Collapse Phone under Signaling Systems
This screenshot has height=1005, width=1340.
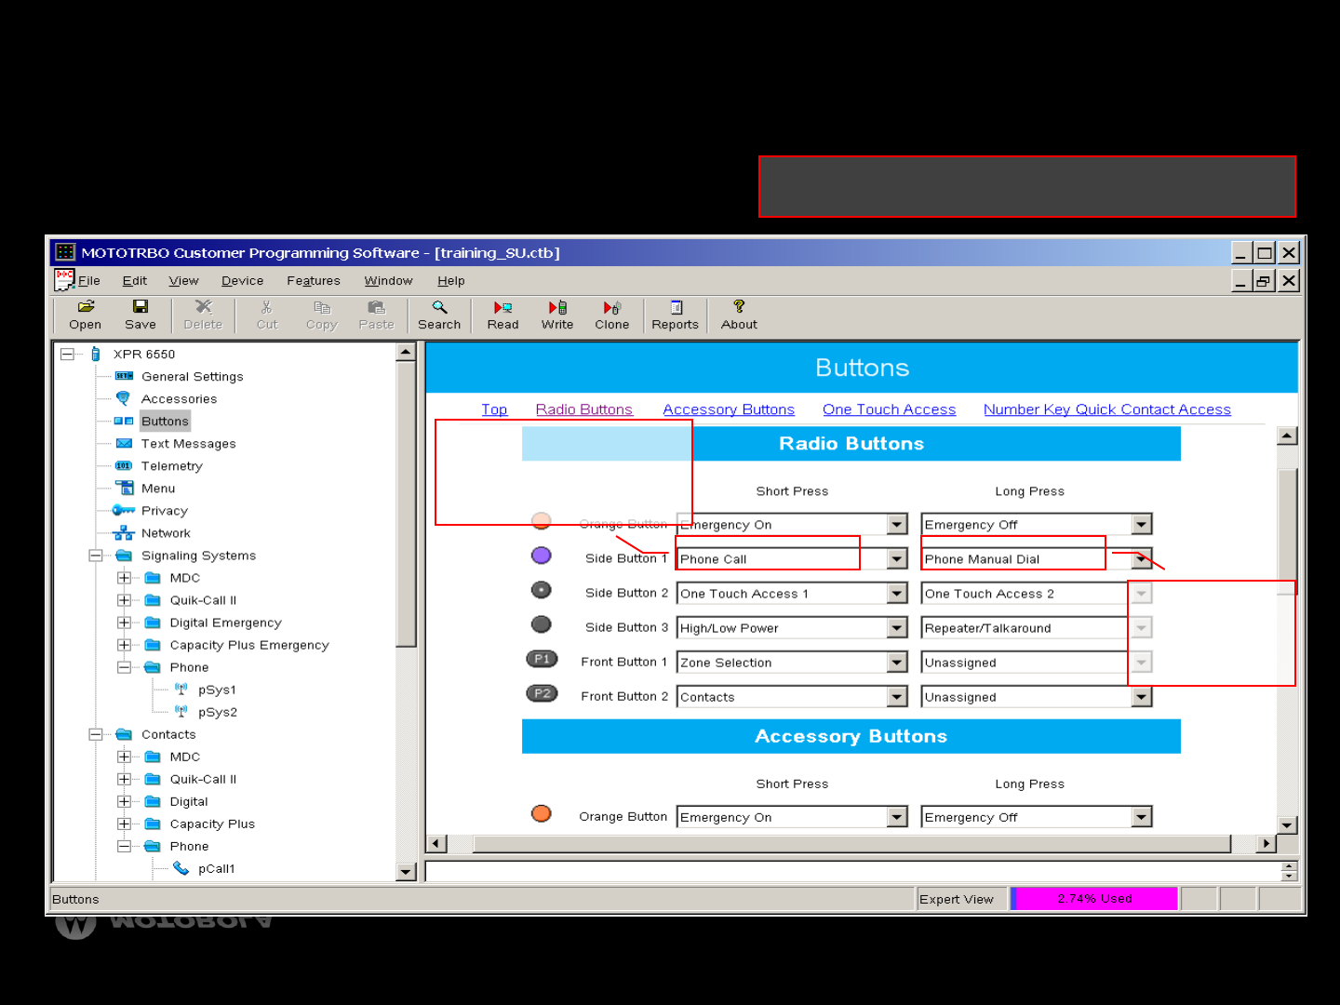124,667
